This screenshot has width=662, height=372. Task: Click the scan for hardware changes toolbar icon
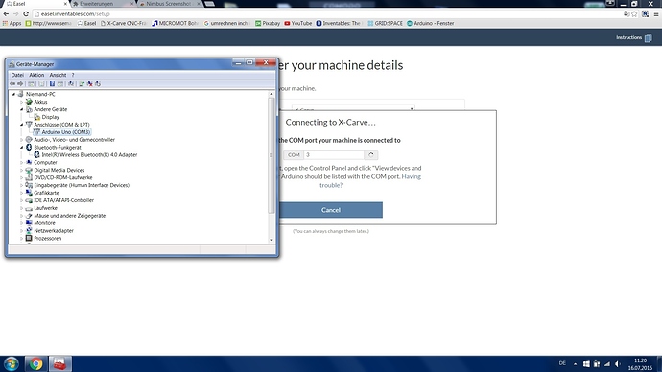71,84
